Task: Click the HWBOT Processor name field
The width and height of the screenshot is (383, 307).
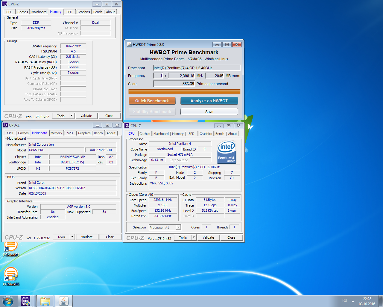Action: point(197,68)
